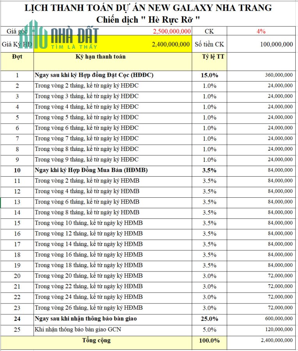Click the yellow cell showing 2,400,000,000
Viewport: 298px width, 351px height.
[x=113, y=44]
